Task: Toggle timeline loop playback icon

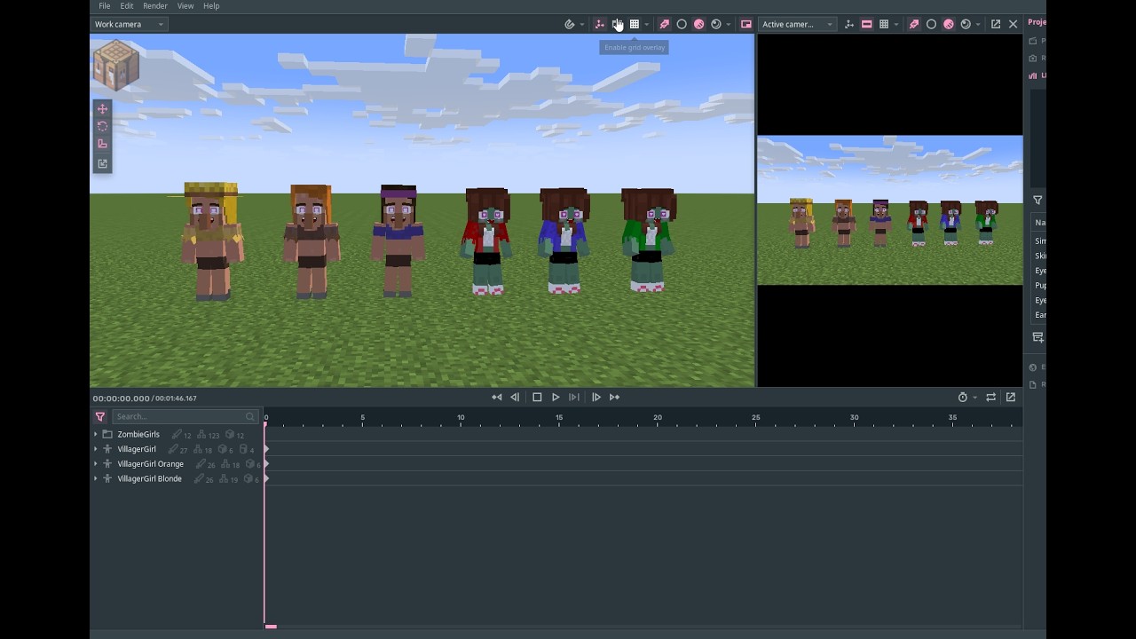Action: (990, 398)
